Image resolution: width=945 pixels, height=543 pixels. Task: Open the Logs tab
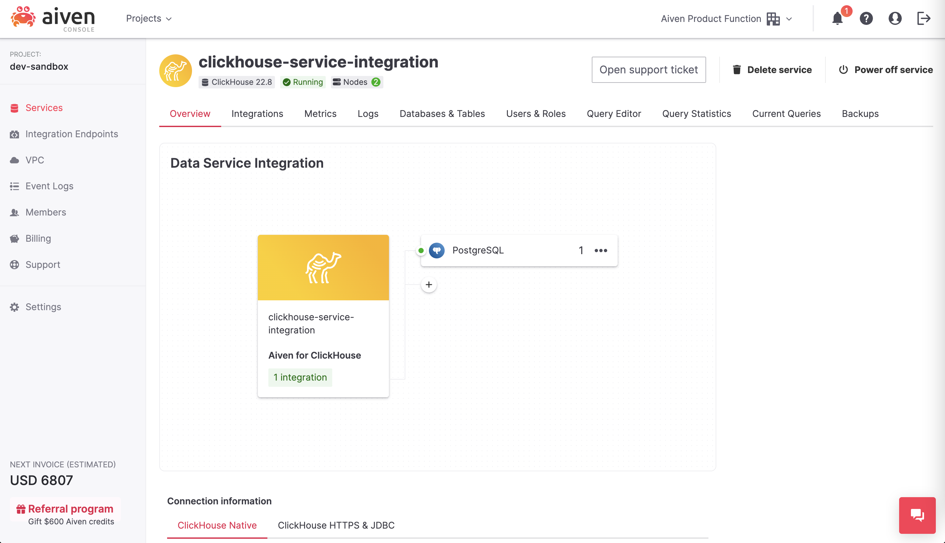click(368, 114)
